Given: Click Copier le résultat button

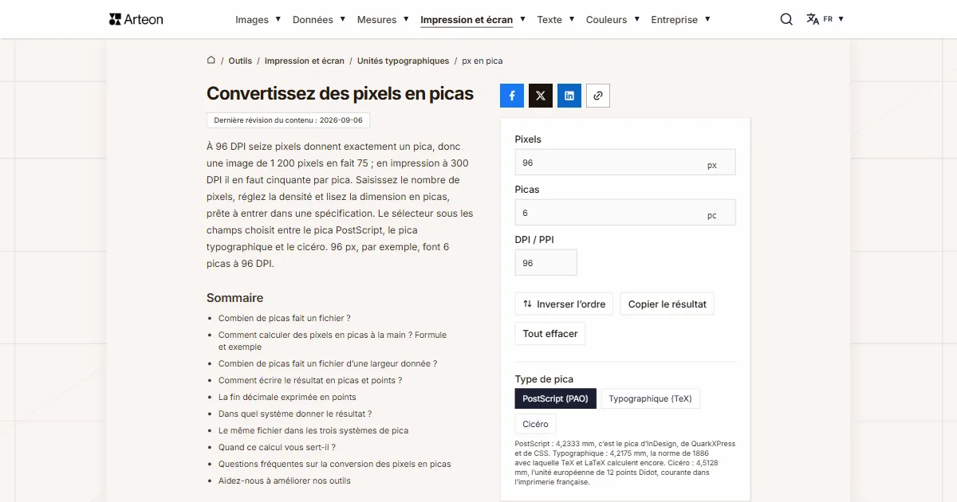Looking at the screenshot, I should (668, 304).
